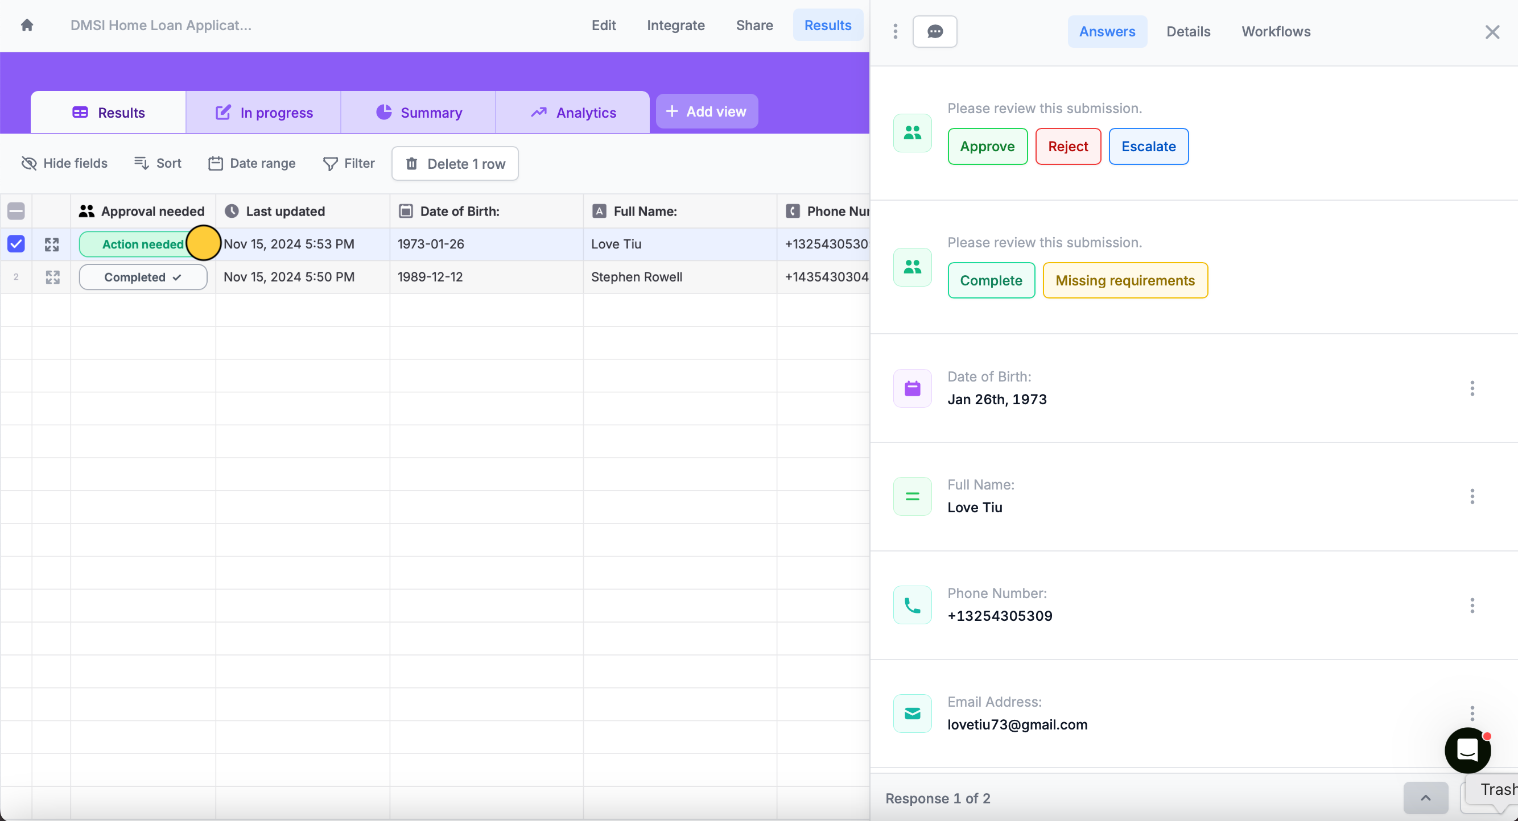Open the Date of Birth answer options menu

coord(1471,388)
